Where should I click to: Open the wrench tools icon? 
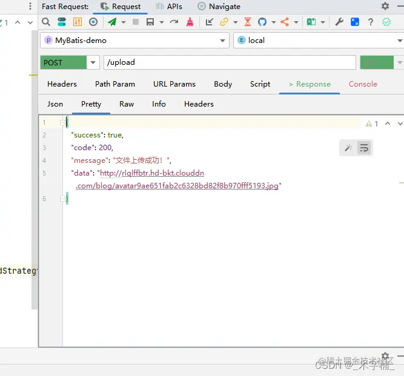(x=339, y=22)
